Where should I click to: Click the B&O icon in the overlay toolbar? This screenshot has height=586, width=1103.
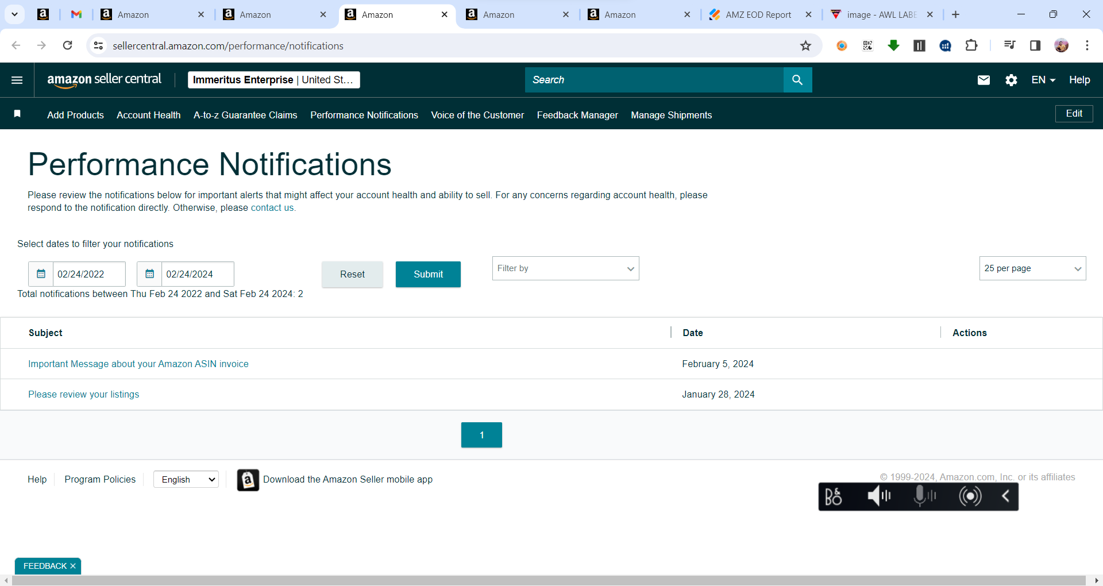834,496
